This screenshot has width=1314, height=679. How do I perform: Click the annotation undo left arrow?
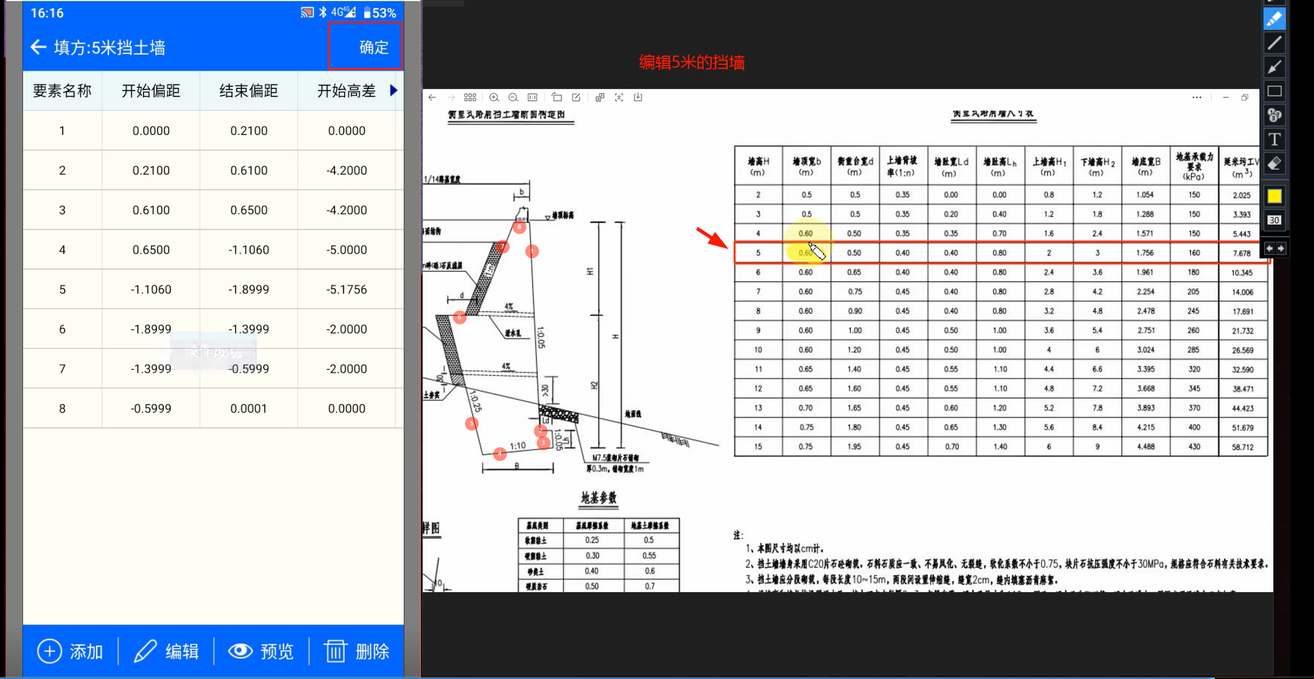point(1270,248)
